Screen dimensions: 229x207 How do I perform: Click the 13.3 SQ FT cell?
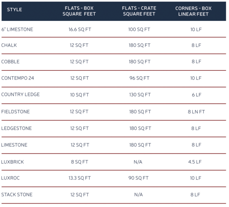79,178
